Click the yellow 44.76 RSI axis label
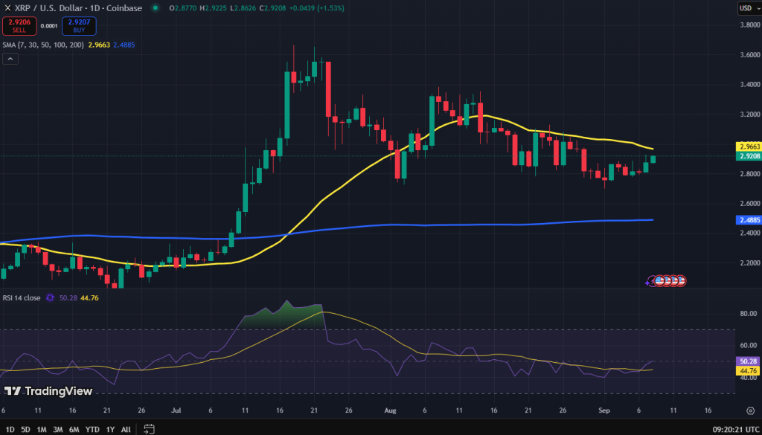Viewport: 762px width, 435px height. [x=749, y=371]
